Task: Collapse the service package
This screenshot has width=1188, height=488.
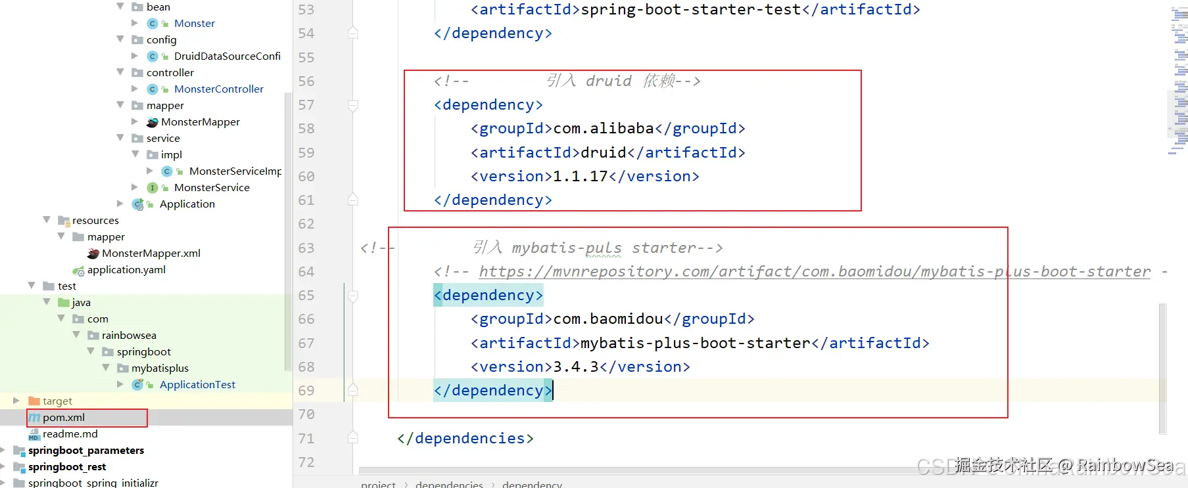Action: (120, 138)
